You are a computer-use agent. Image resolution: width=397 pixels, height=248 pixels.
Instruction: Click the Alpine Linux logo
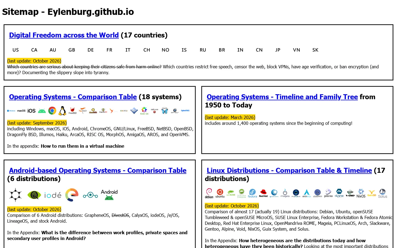click(x=339, y=193)
